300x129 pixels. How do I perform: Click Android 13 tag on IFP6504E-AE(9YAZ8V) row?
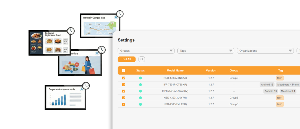[x=271, y=91]
